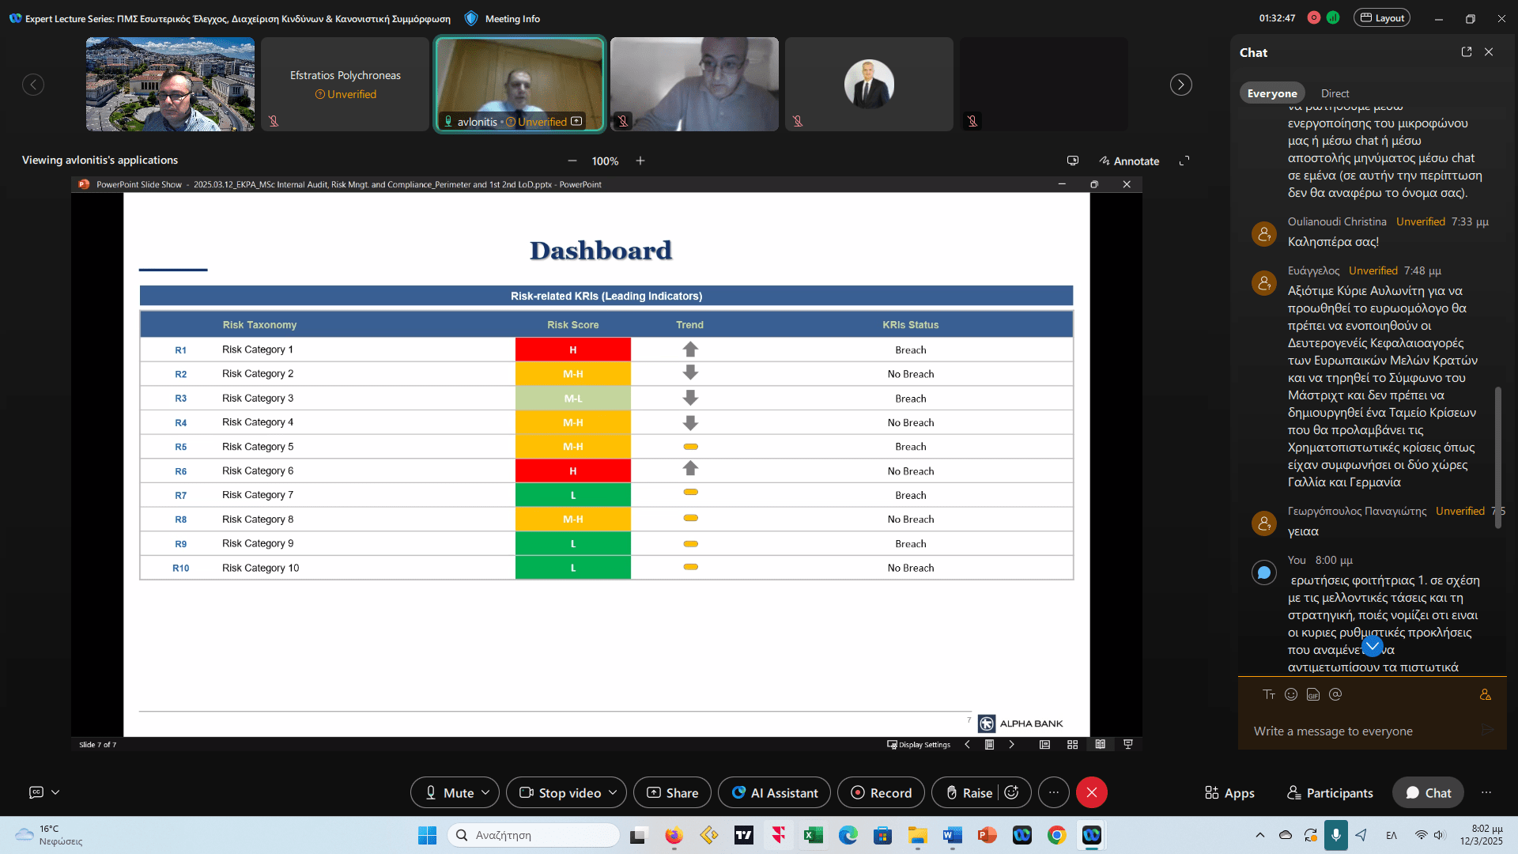Zoom in shared content with plus
The width and height of the screenshot is (1518, 854).
point(640,161)
